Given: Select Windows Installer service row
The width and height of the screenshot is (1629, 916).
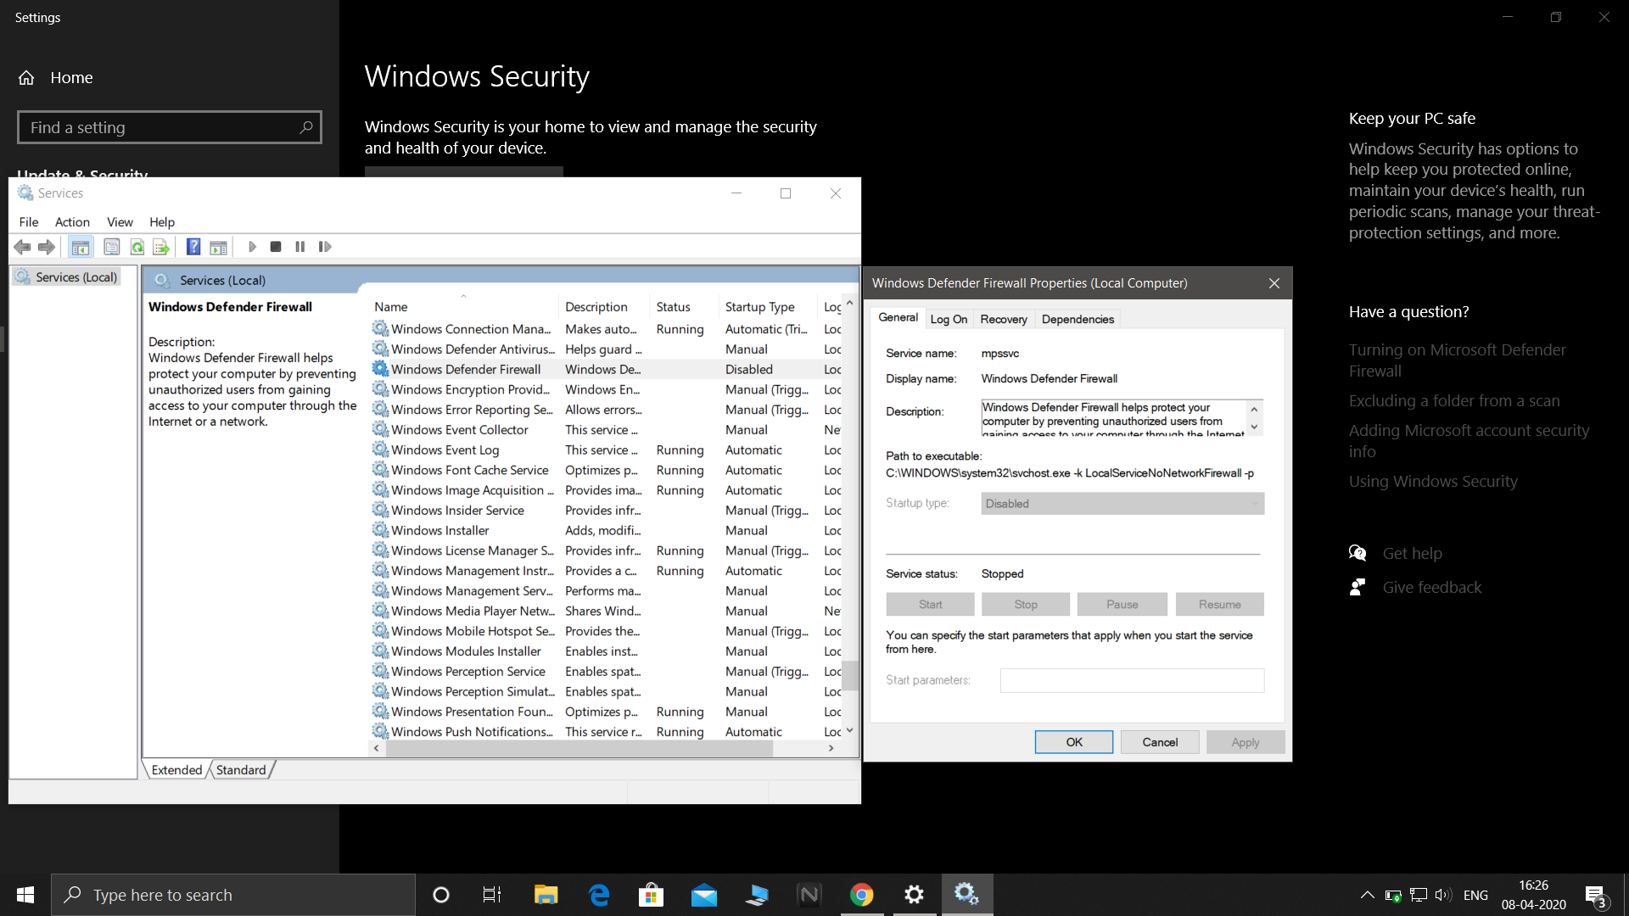Looking at the screenshot, I should tap(607, 531).
